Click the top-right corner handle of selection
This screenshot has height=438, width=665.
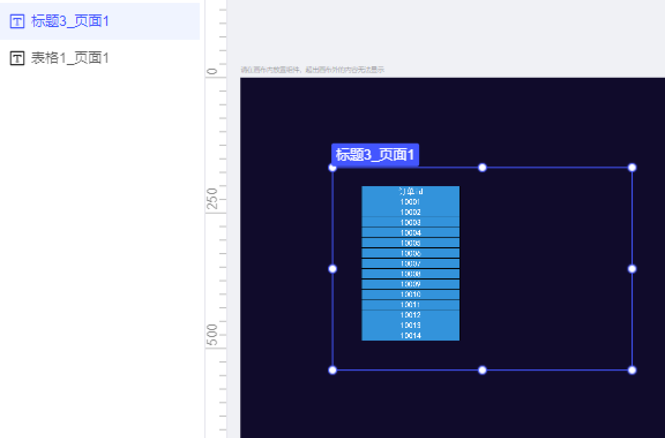tap(632, 168)
